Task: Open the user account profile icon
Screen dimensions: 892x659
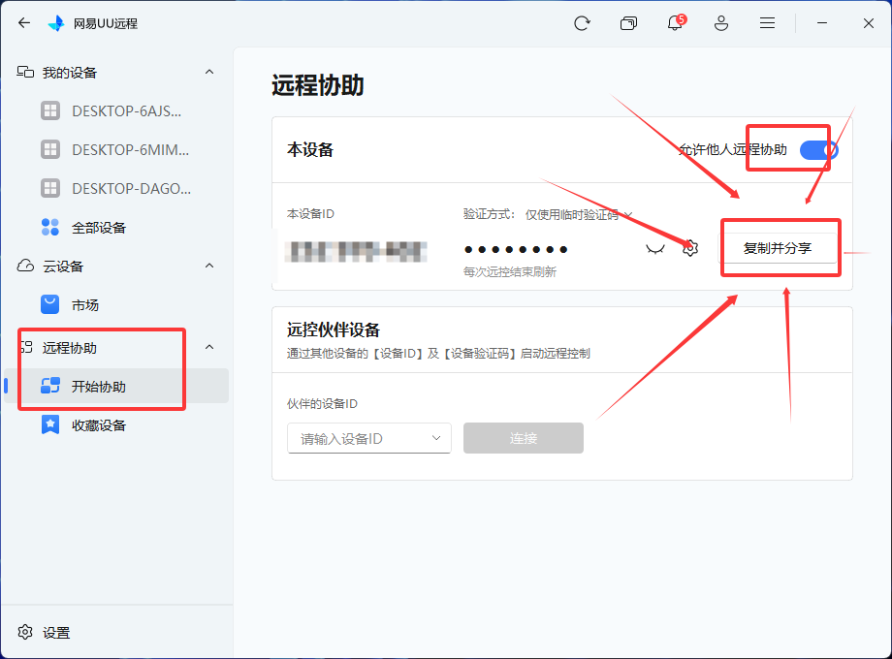Action: [x=721, y=23]
